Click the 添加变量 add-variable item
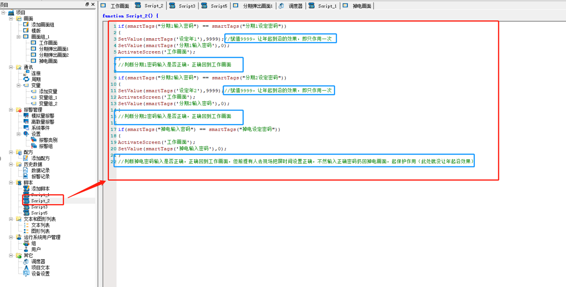This screenshot has height=287, width=566. pyautogui.click(x=48, y=91)
